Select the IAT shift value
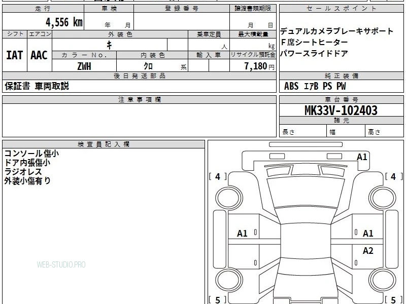This screenshot has height=304, width=406. (x=15, y=55)
